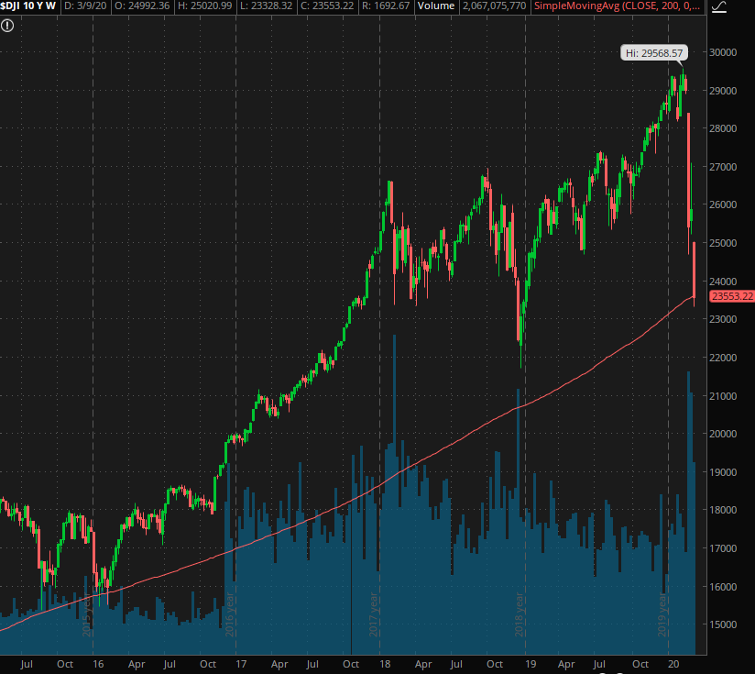This screenshot has height=674, width=755.
Task: Click the 15000 price axis label
Action: 726,624
